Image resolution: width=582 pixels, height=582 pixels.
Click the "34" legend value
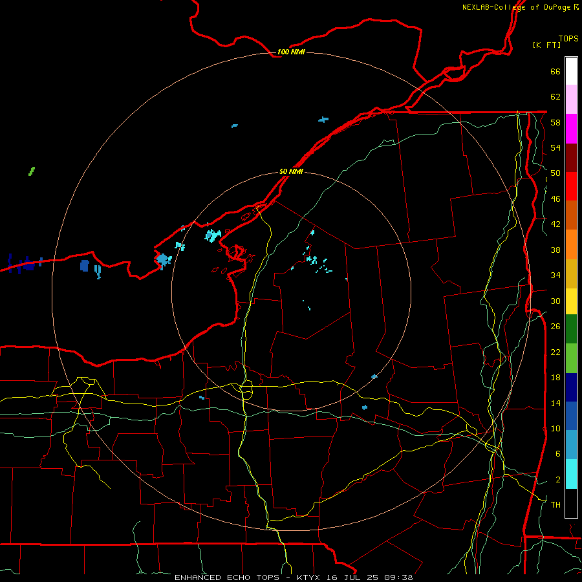click(x=555, y=275)
